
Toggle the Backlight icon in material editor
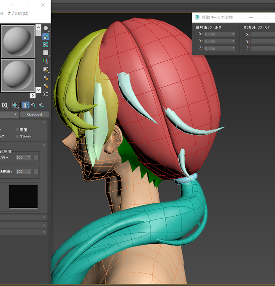point(46,37)
